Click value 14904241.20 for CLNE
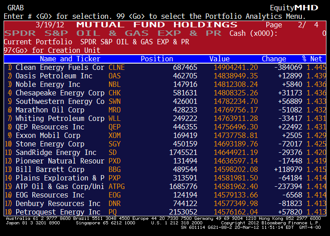The height and width of the screenshot is (236, 330). [236, 67]
